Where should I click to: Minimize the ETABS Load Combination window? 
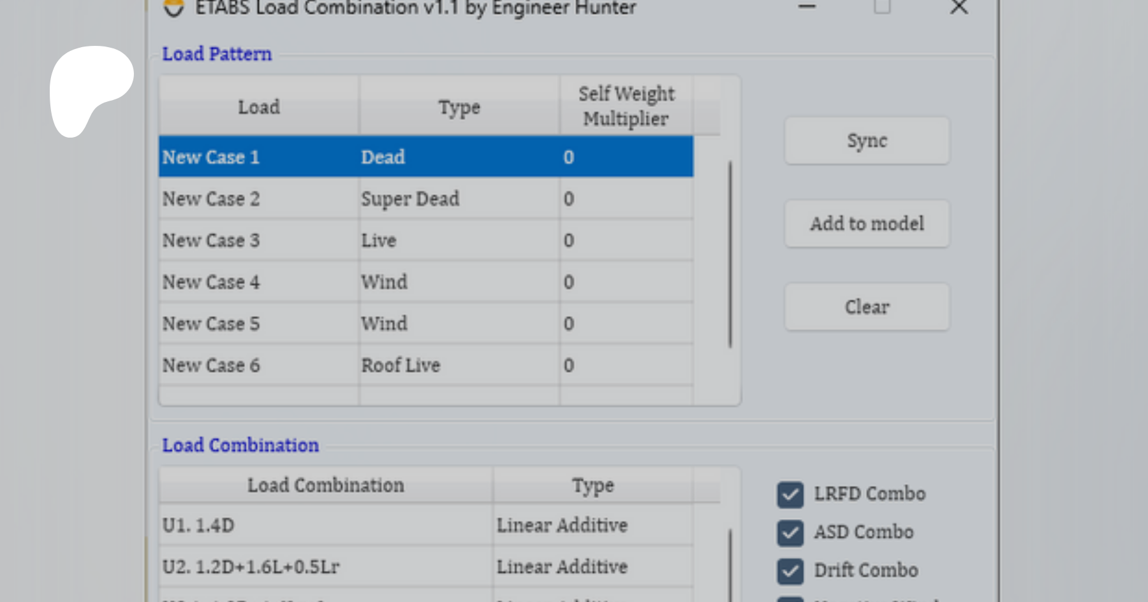pyautogui.click(x=807, y=8)
